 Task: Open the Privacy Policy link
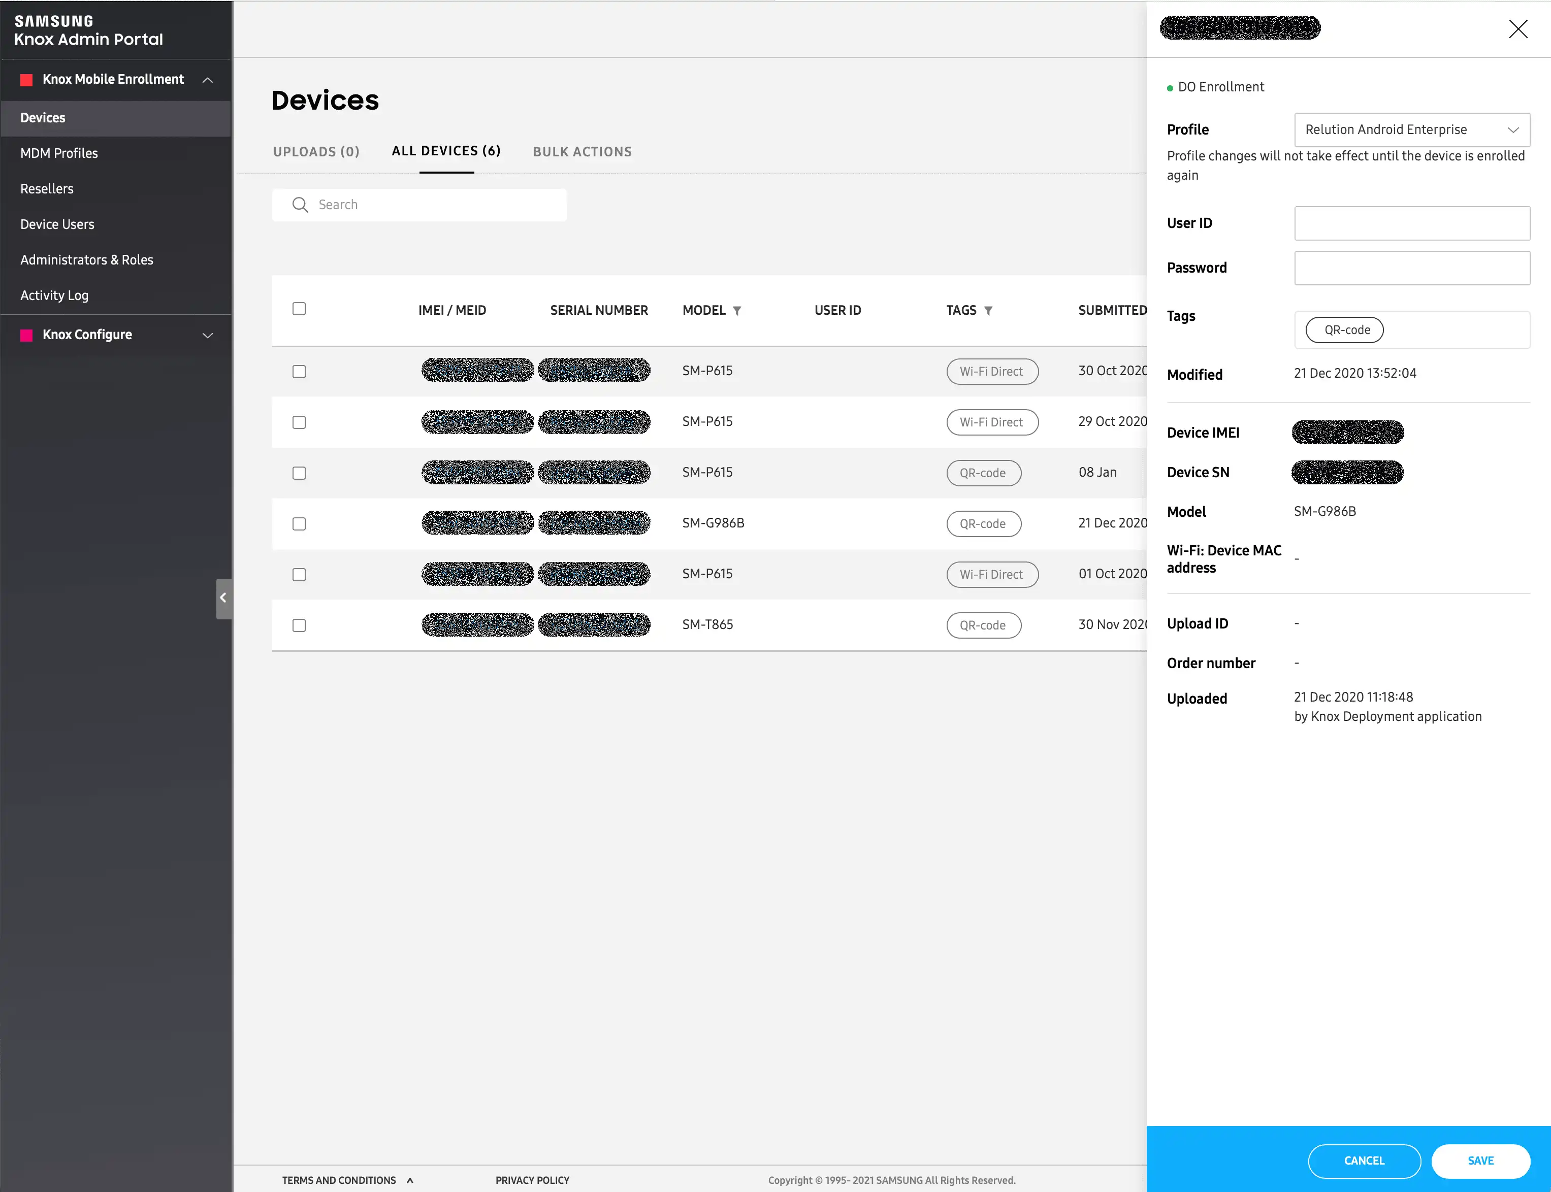tap(532, 1181)
